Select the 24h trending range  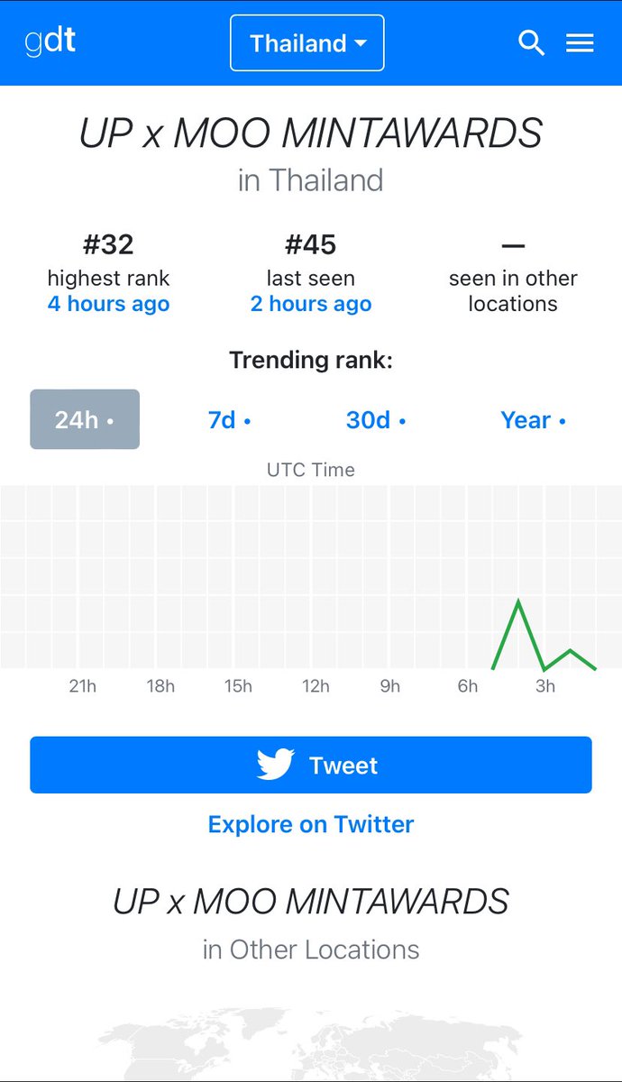85,419
